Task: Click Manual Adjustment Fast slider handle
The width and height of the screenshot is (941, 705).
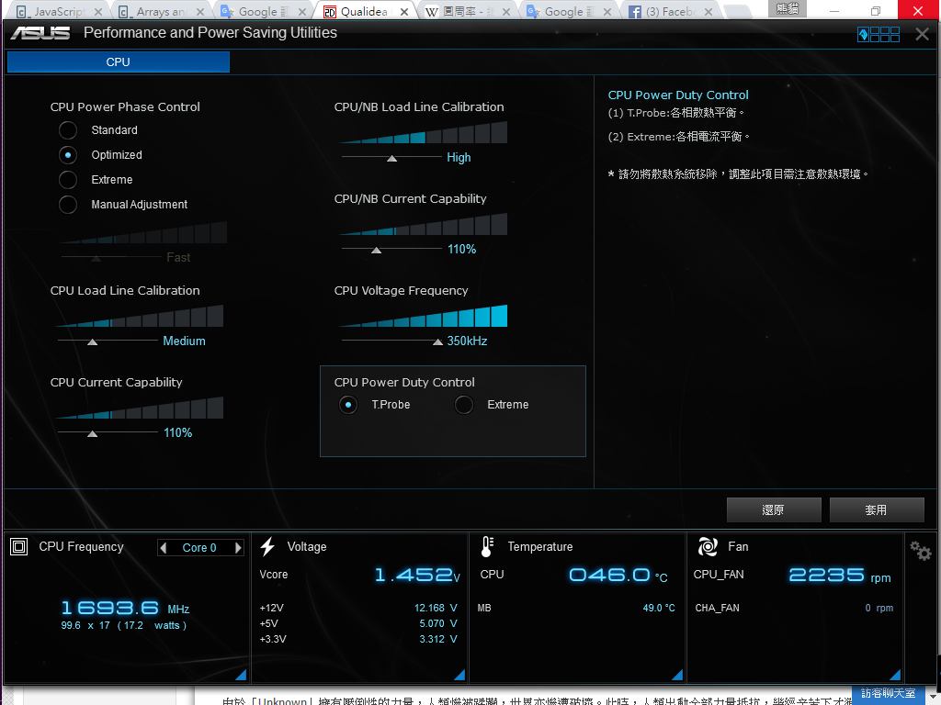Action: [96, 258]
